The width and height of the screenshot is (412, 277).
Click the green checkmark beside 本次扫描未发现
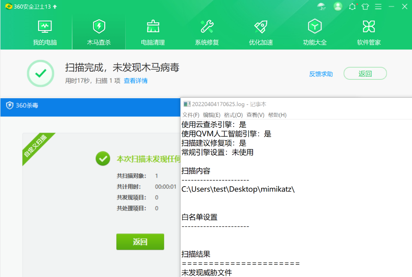[103, 159]
